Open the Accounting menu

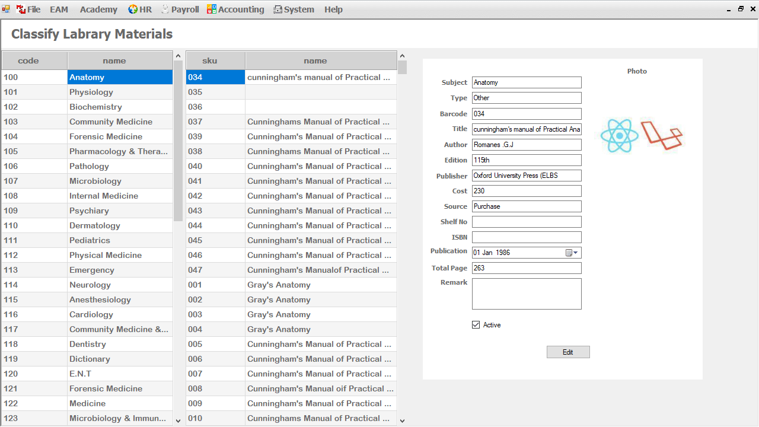[x=235, y=9]
